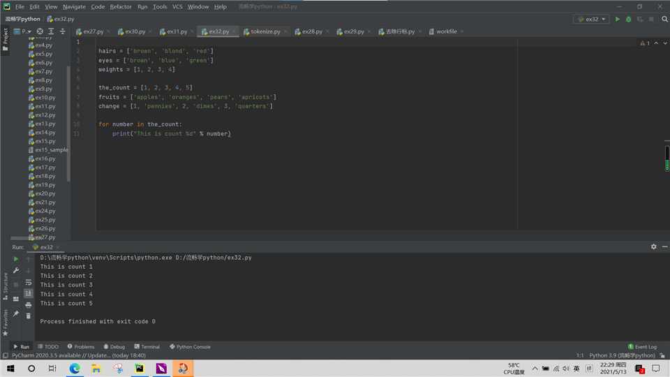
Task: Open Task View on the taskbar
Action: click(52, 369)
